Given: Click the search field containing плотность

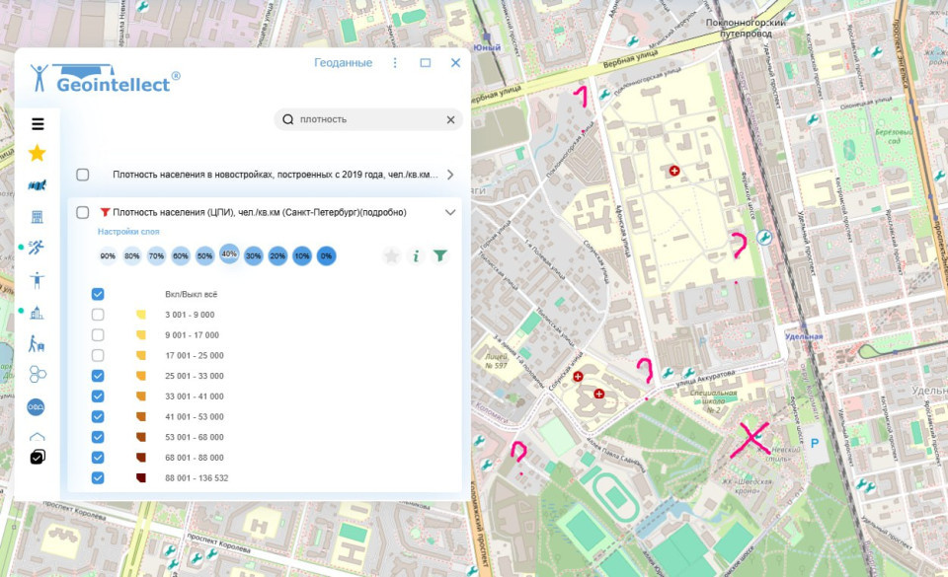Looking at the screenshot, I should 365,119.
